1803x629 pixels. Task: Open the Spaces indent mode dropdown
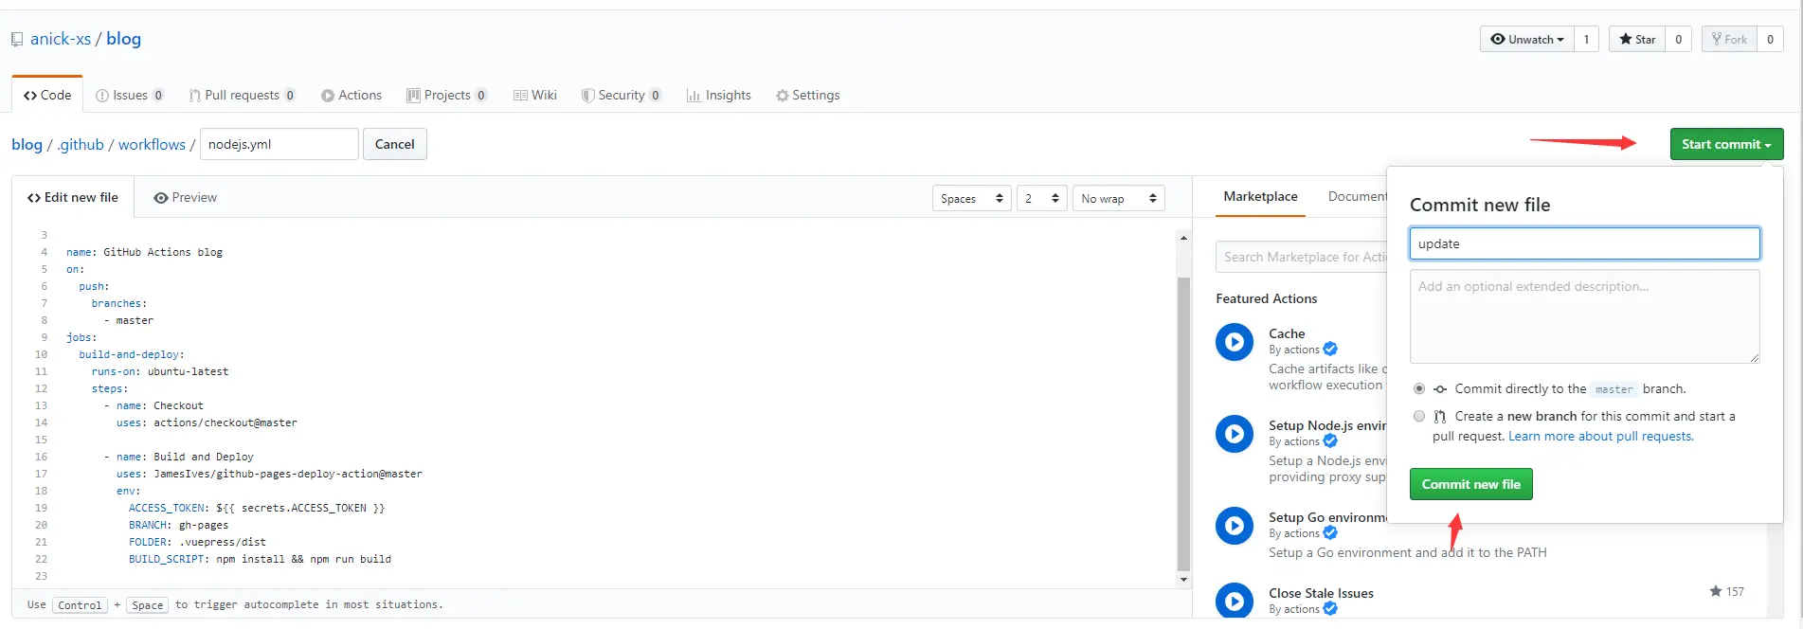coord(972,198)
